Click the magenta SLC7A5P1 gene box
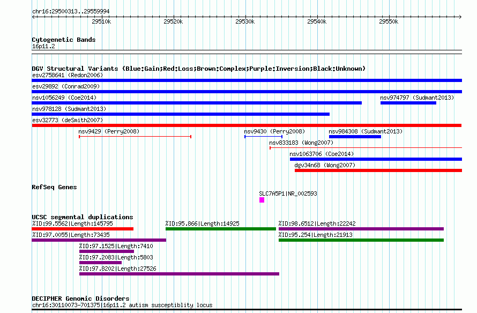This screenshot has height=313, width=477. [x=262, y=200]
